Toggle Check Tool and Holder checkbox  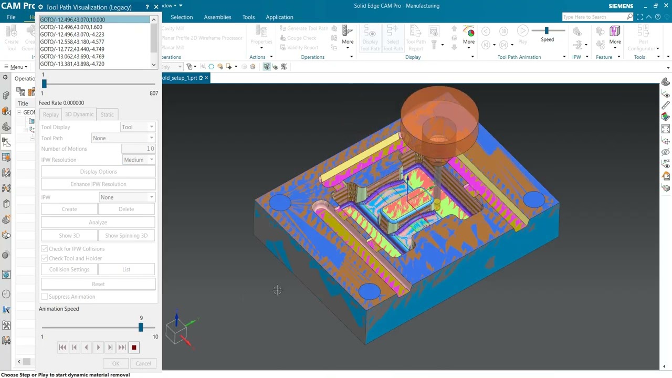(45, 258)
